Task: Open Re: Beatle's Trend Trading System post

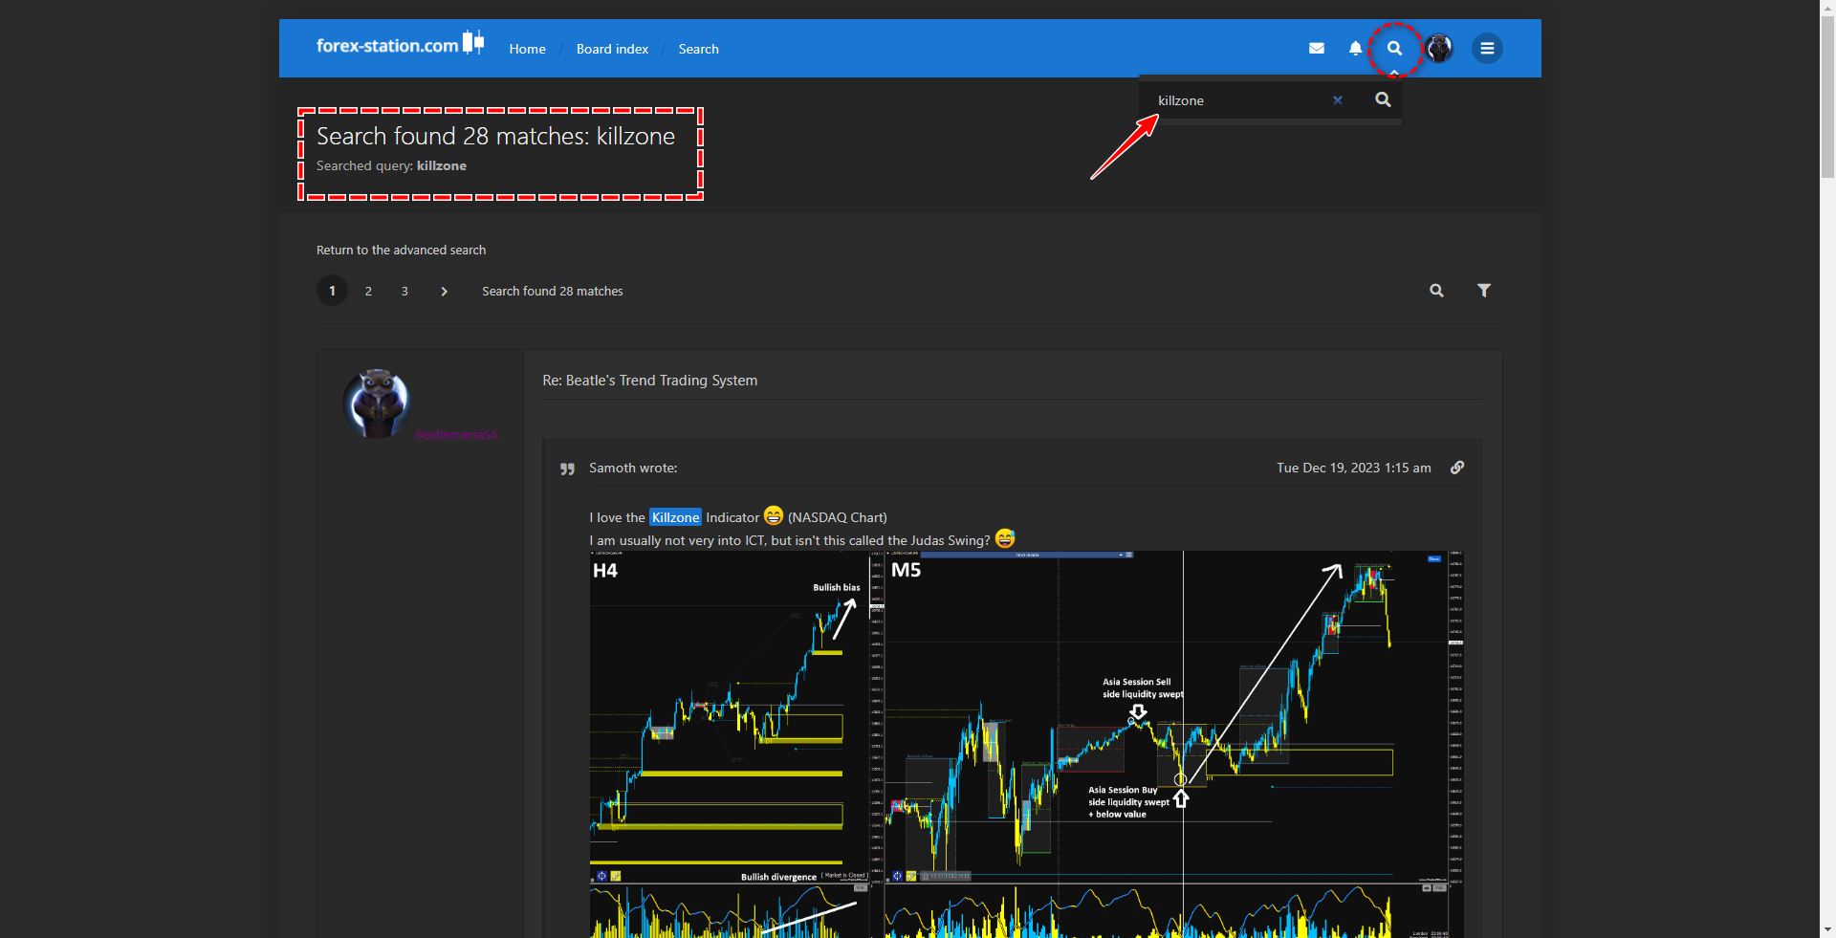Action: pyautogui.click(x=649, y=381)
